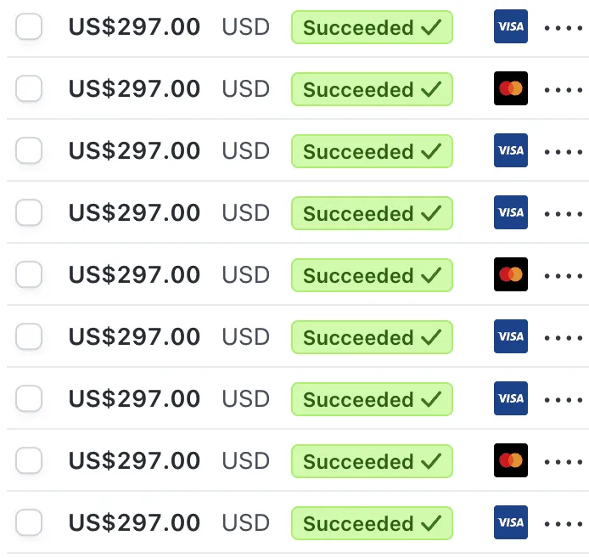
Task: Click the Visa icon in the last row
Action: tap(510, 522)
